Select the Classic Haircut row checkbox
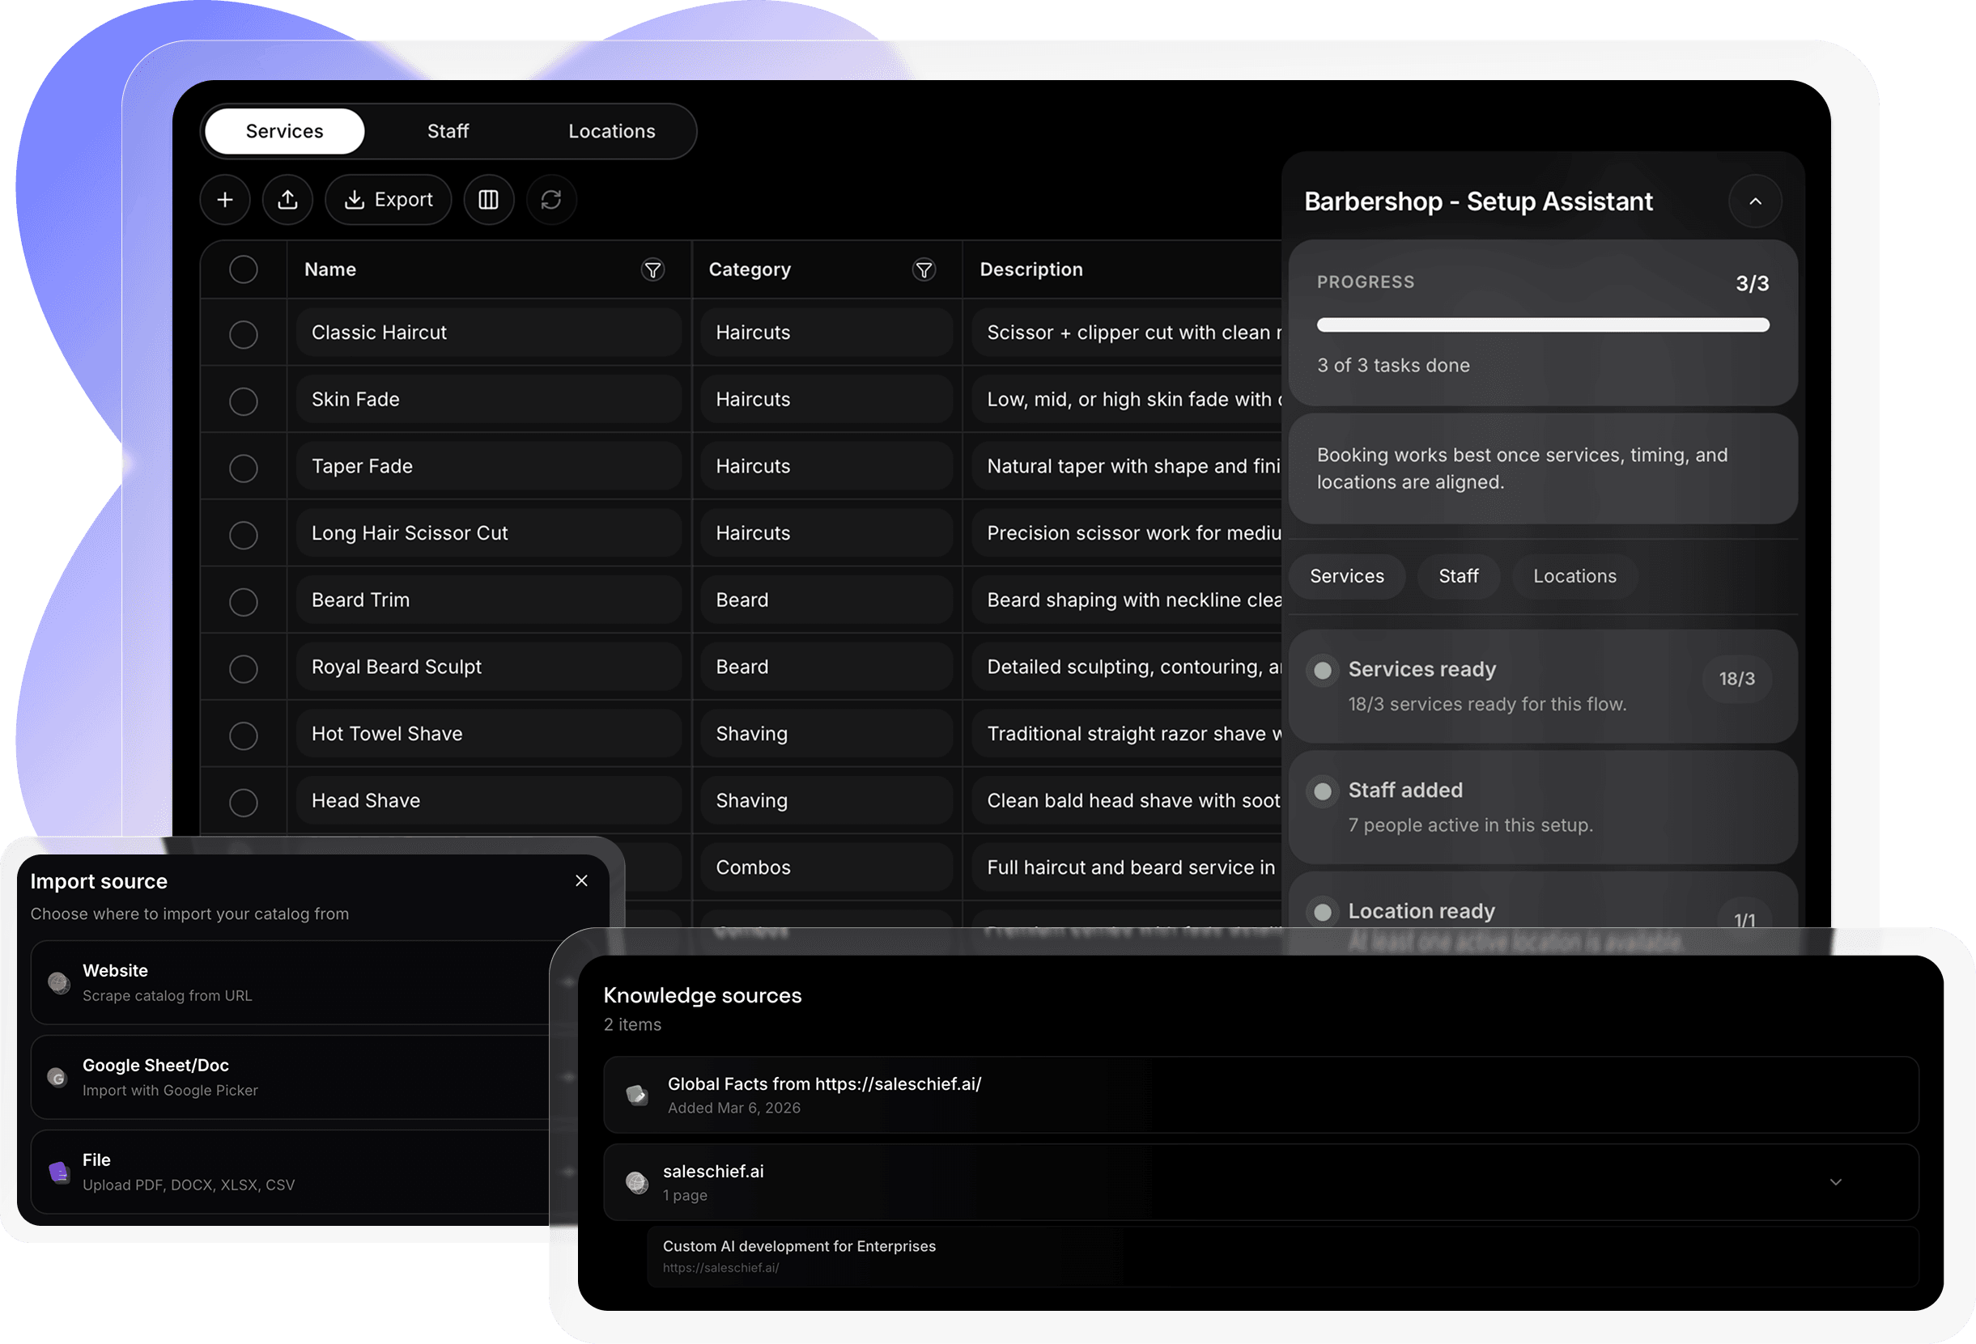Viewport: 1976px width, 1344px height. coord(243,334)
